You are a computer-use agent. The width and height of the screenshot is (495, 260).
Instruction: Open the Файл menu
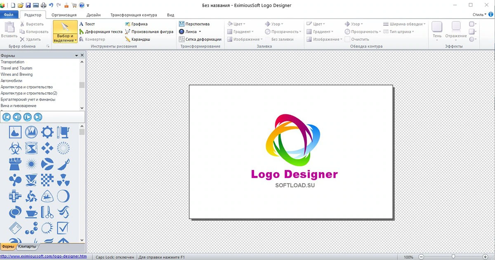pyautogui.click(x=9, y=15)
